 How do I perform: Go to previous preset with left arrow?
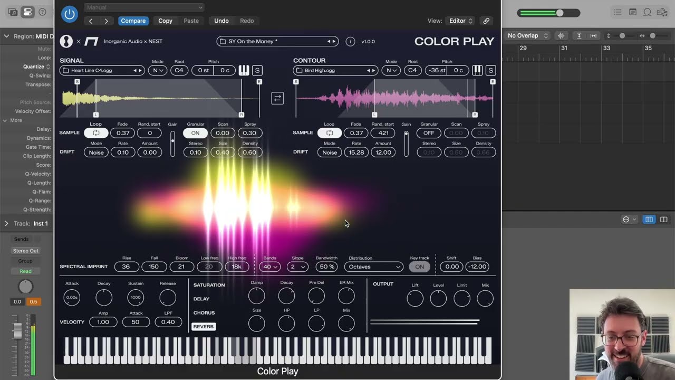tap(91, 21)
